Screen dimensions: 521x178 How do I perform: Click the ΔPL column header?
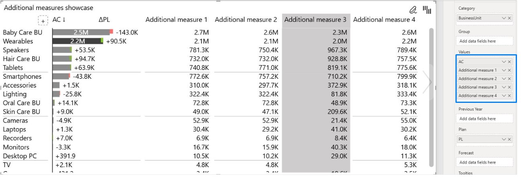coord(104,20)
